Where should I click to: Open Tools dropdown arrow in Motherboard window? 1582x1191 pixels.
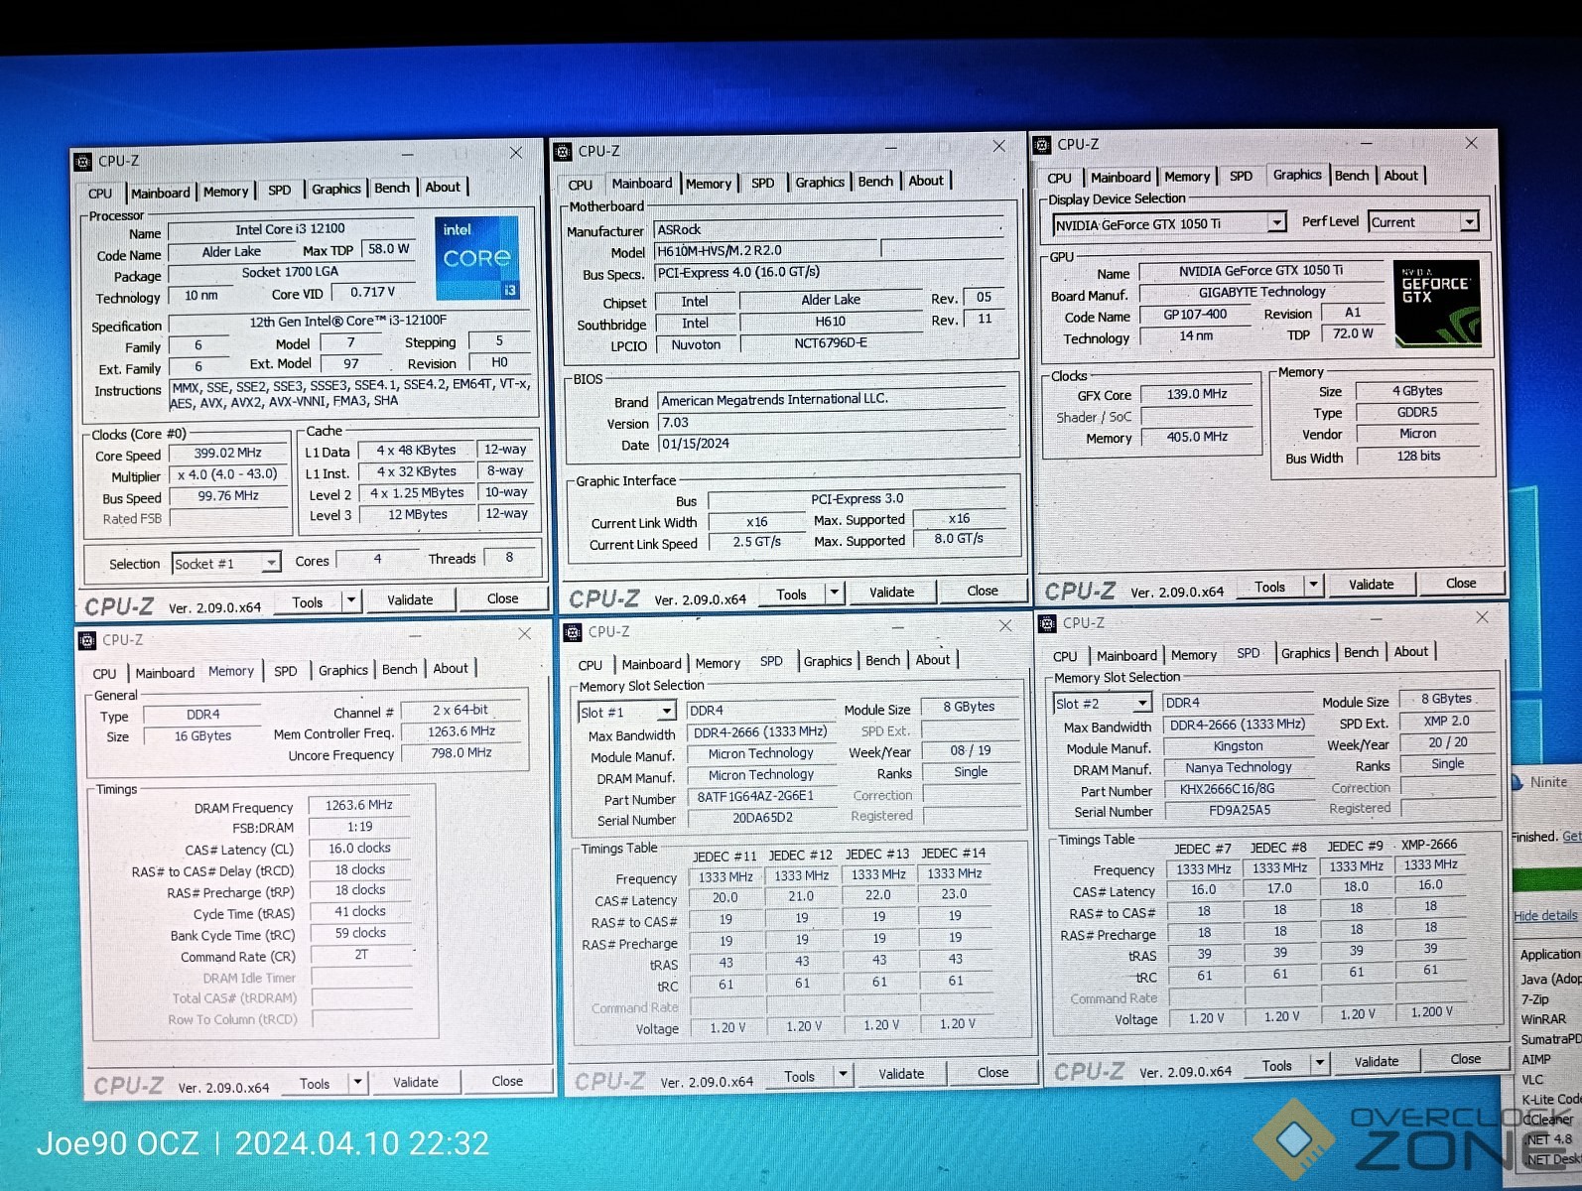click(835, 593)
